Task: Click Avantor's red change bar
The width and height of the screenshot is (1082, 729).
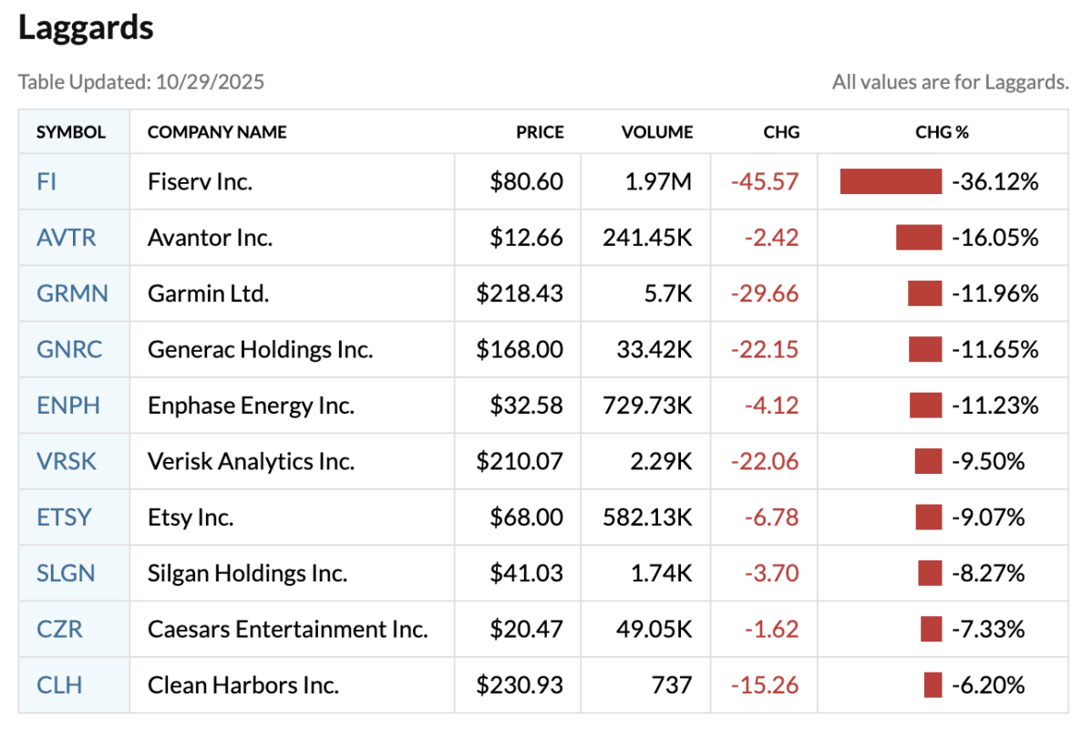Action: click(919, 238)
